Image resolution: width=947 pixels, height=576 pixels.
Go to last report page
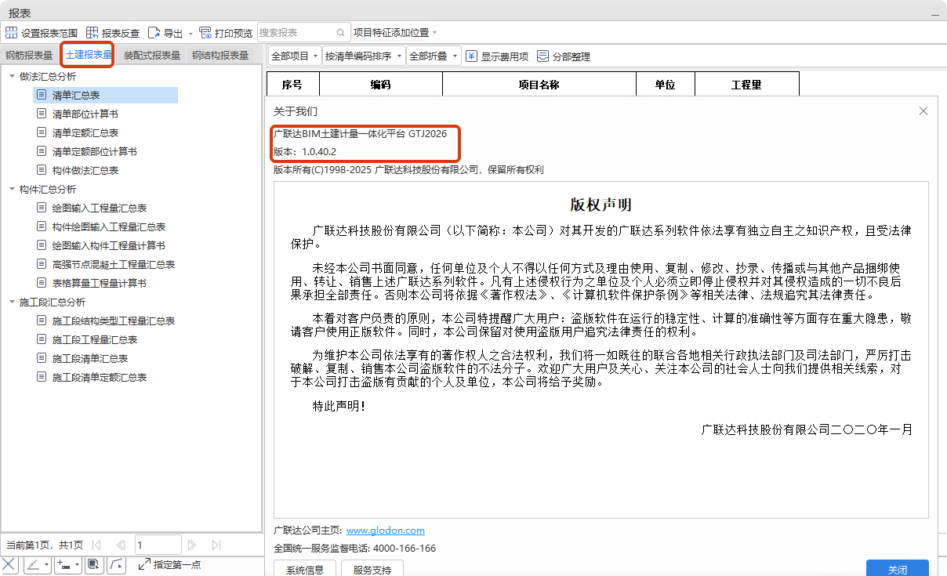[216, 545]
